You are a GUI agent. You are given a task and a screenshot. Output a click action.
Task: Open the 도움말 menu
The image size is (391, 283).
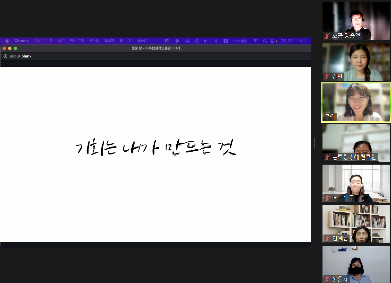pyautogui.click(x=142, y=41)
